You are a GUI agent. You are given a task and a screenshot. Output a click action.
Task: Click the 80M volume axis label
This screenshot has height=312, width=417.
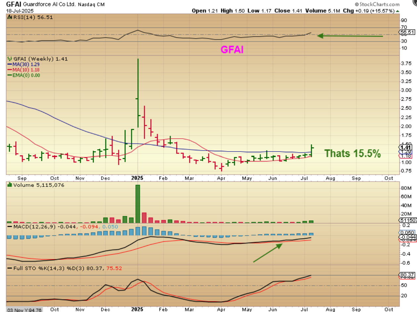406,188
